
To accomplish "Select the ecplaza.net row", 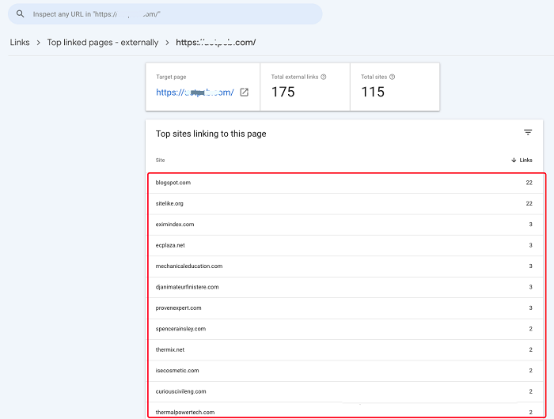I will pos(344,245).
